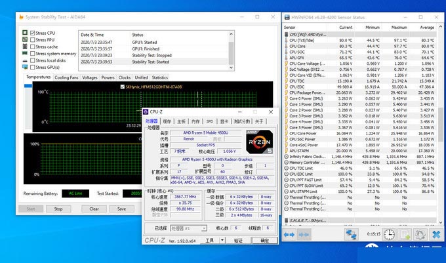Click thermometer icon of APU GFX row

287,58
